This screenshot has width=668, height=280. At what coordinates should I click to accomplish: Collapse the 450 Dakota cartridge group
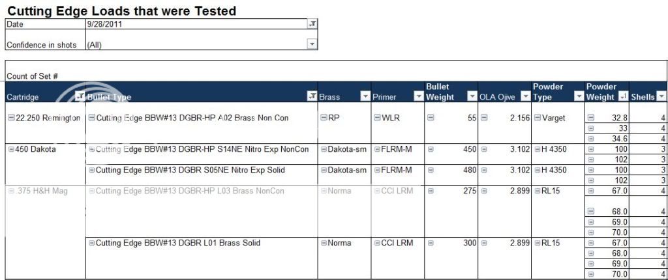[11, 149]
